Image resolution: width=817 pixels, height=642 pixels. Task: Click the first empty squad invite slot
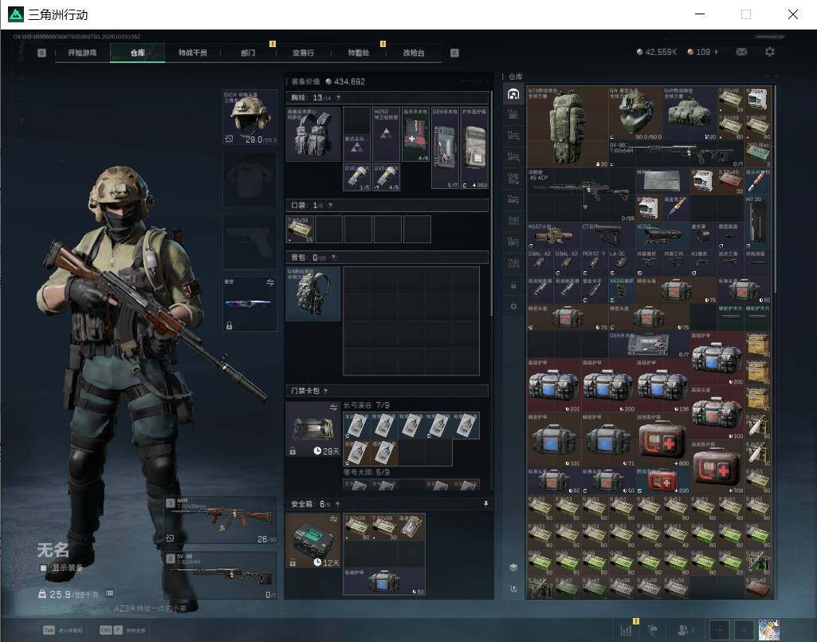tap(719, 630)
